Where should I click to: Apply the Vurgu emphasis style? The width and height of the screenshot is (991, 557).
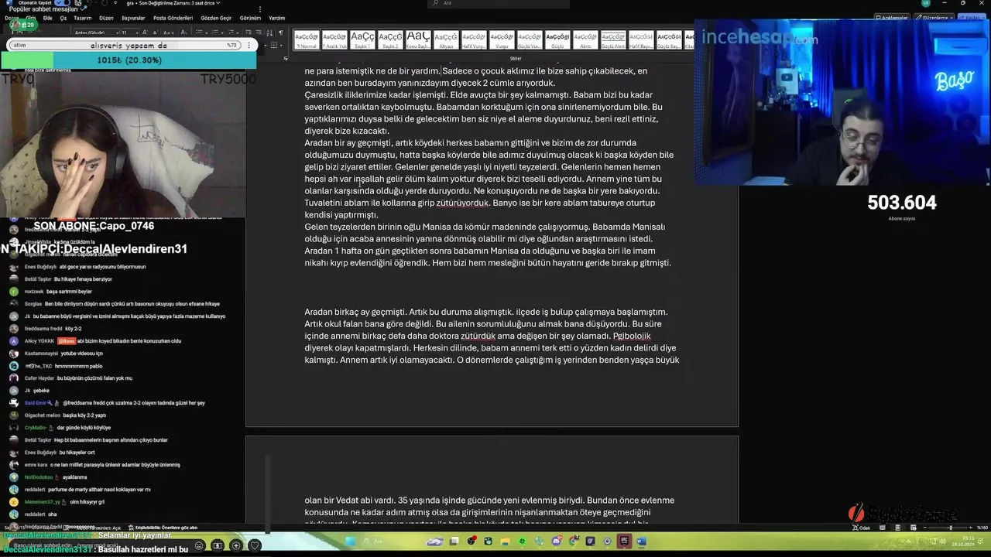click(x=502, y=39)
